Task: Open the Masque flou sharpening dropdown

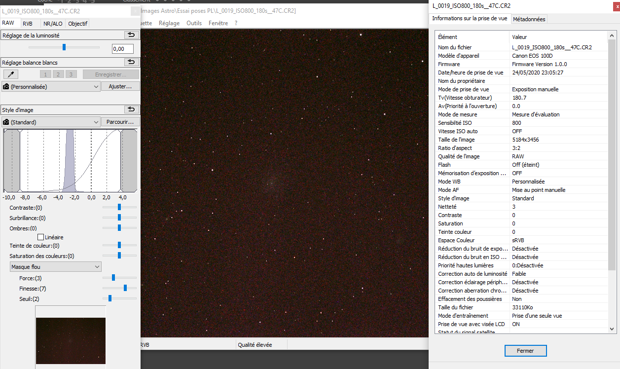Action: pyautogui.click(x=56, y=266)
